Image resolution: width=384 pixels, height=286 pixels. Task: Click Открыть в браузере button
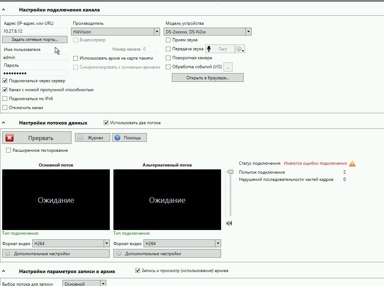click(208, 78)
